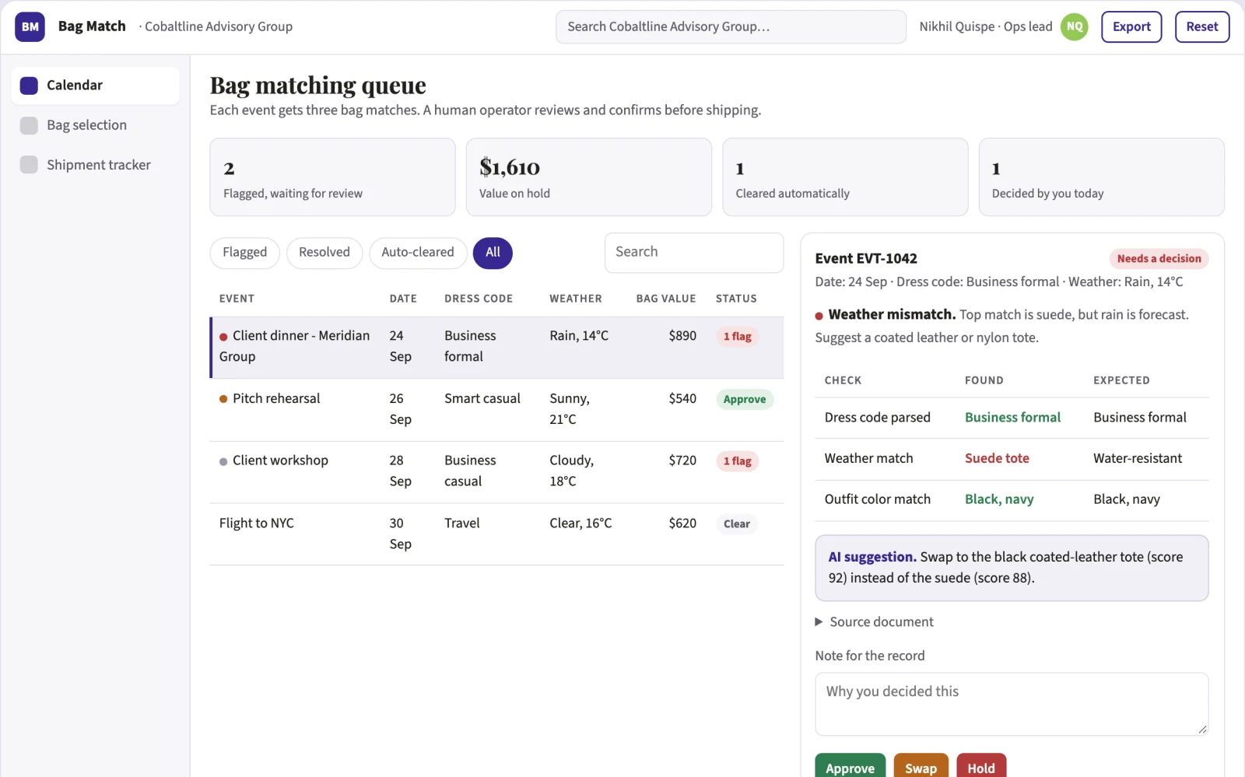Click the Cleared automatically stat card

tap(845, 177)
